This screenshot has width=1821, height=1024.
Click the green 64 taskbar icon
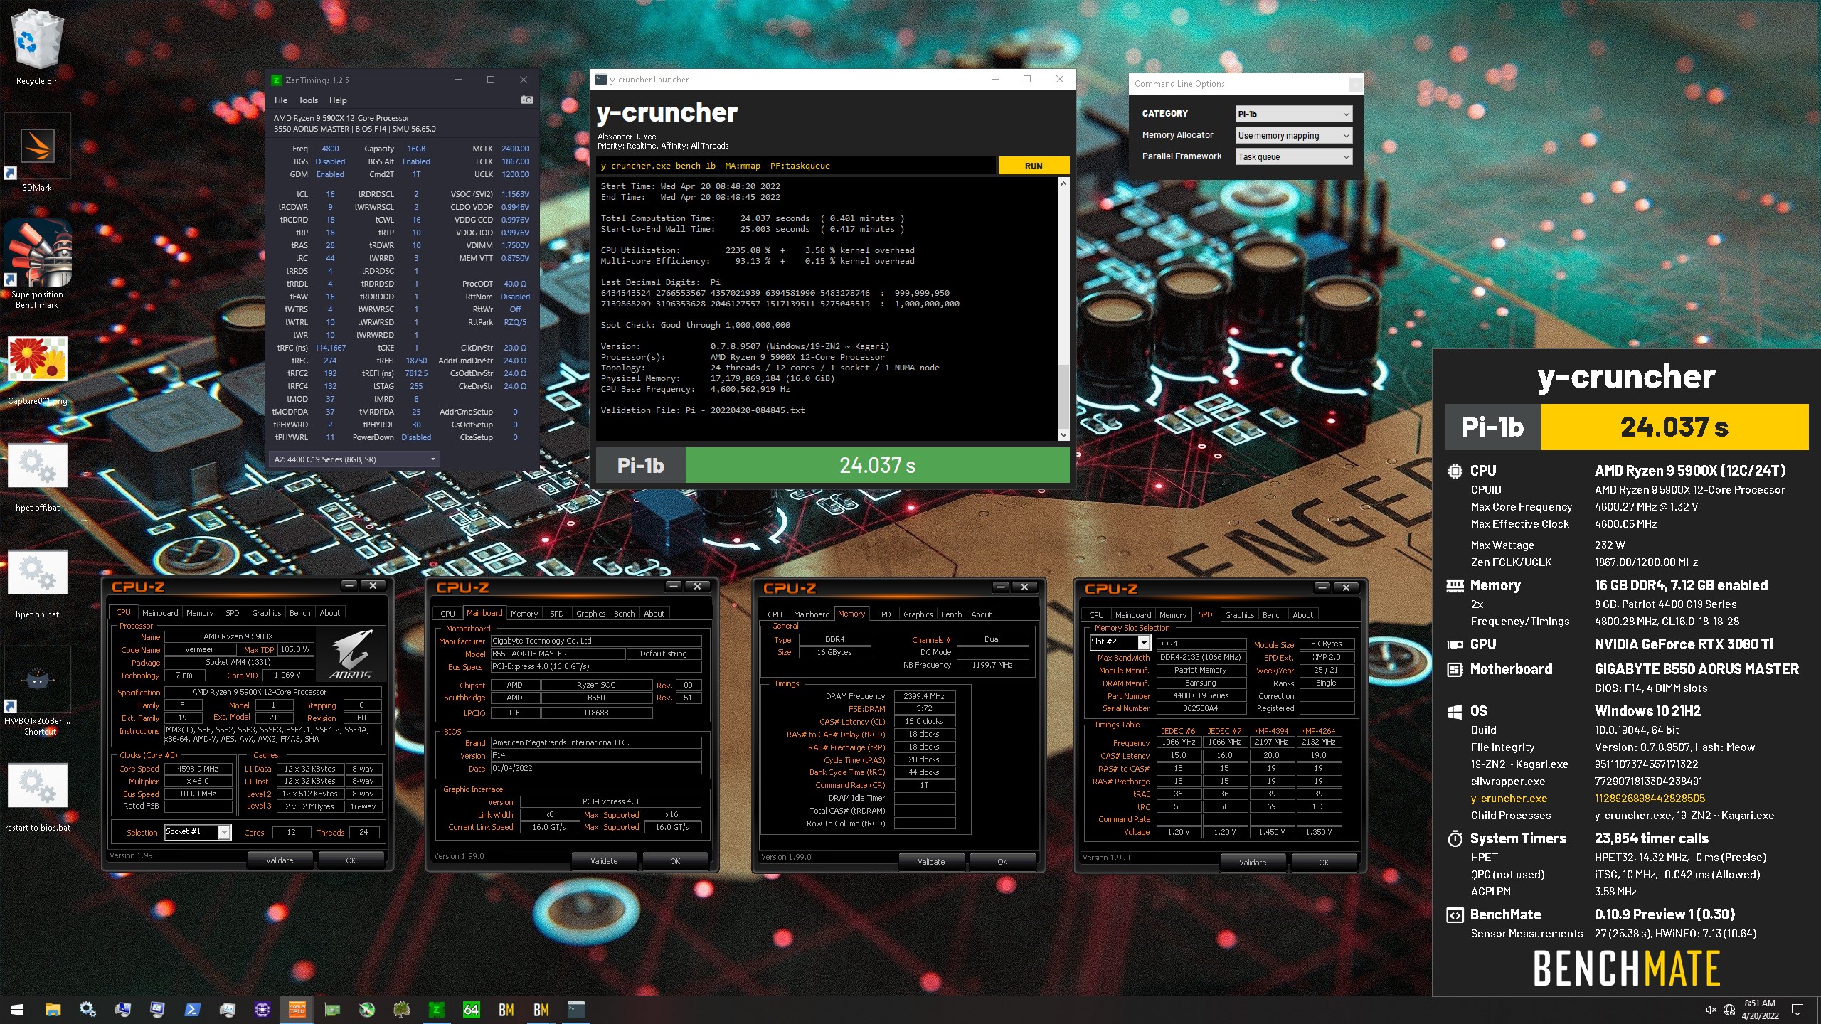click(x=471, y=1009)
